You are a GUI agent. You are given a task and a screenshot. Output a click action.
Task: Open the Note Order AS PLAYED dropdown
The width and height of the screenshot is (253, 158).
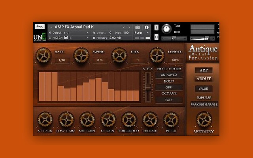(x=169, y=75)
